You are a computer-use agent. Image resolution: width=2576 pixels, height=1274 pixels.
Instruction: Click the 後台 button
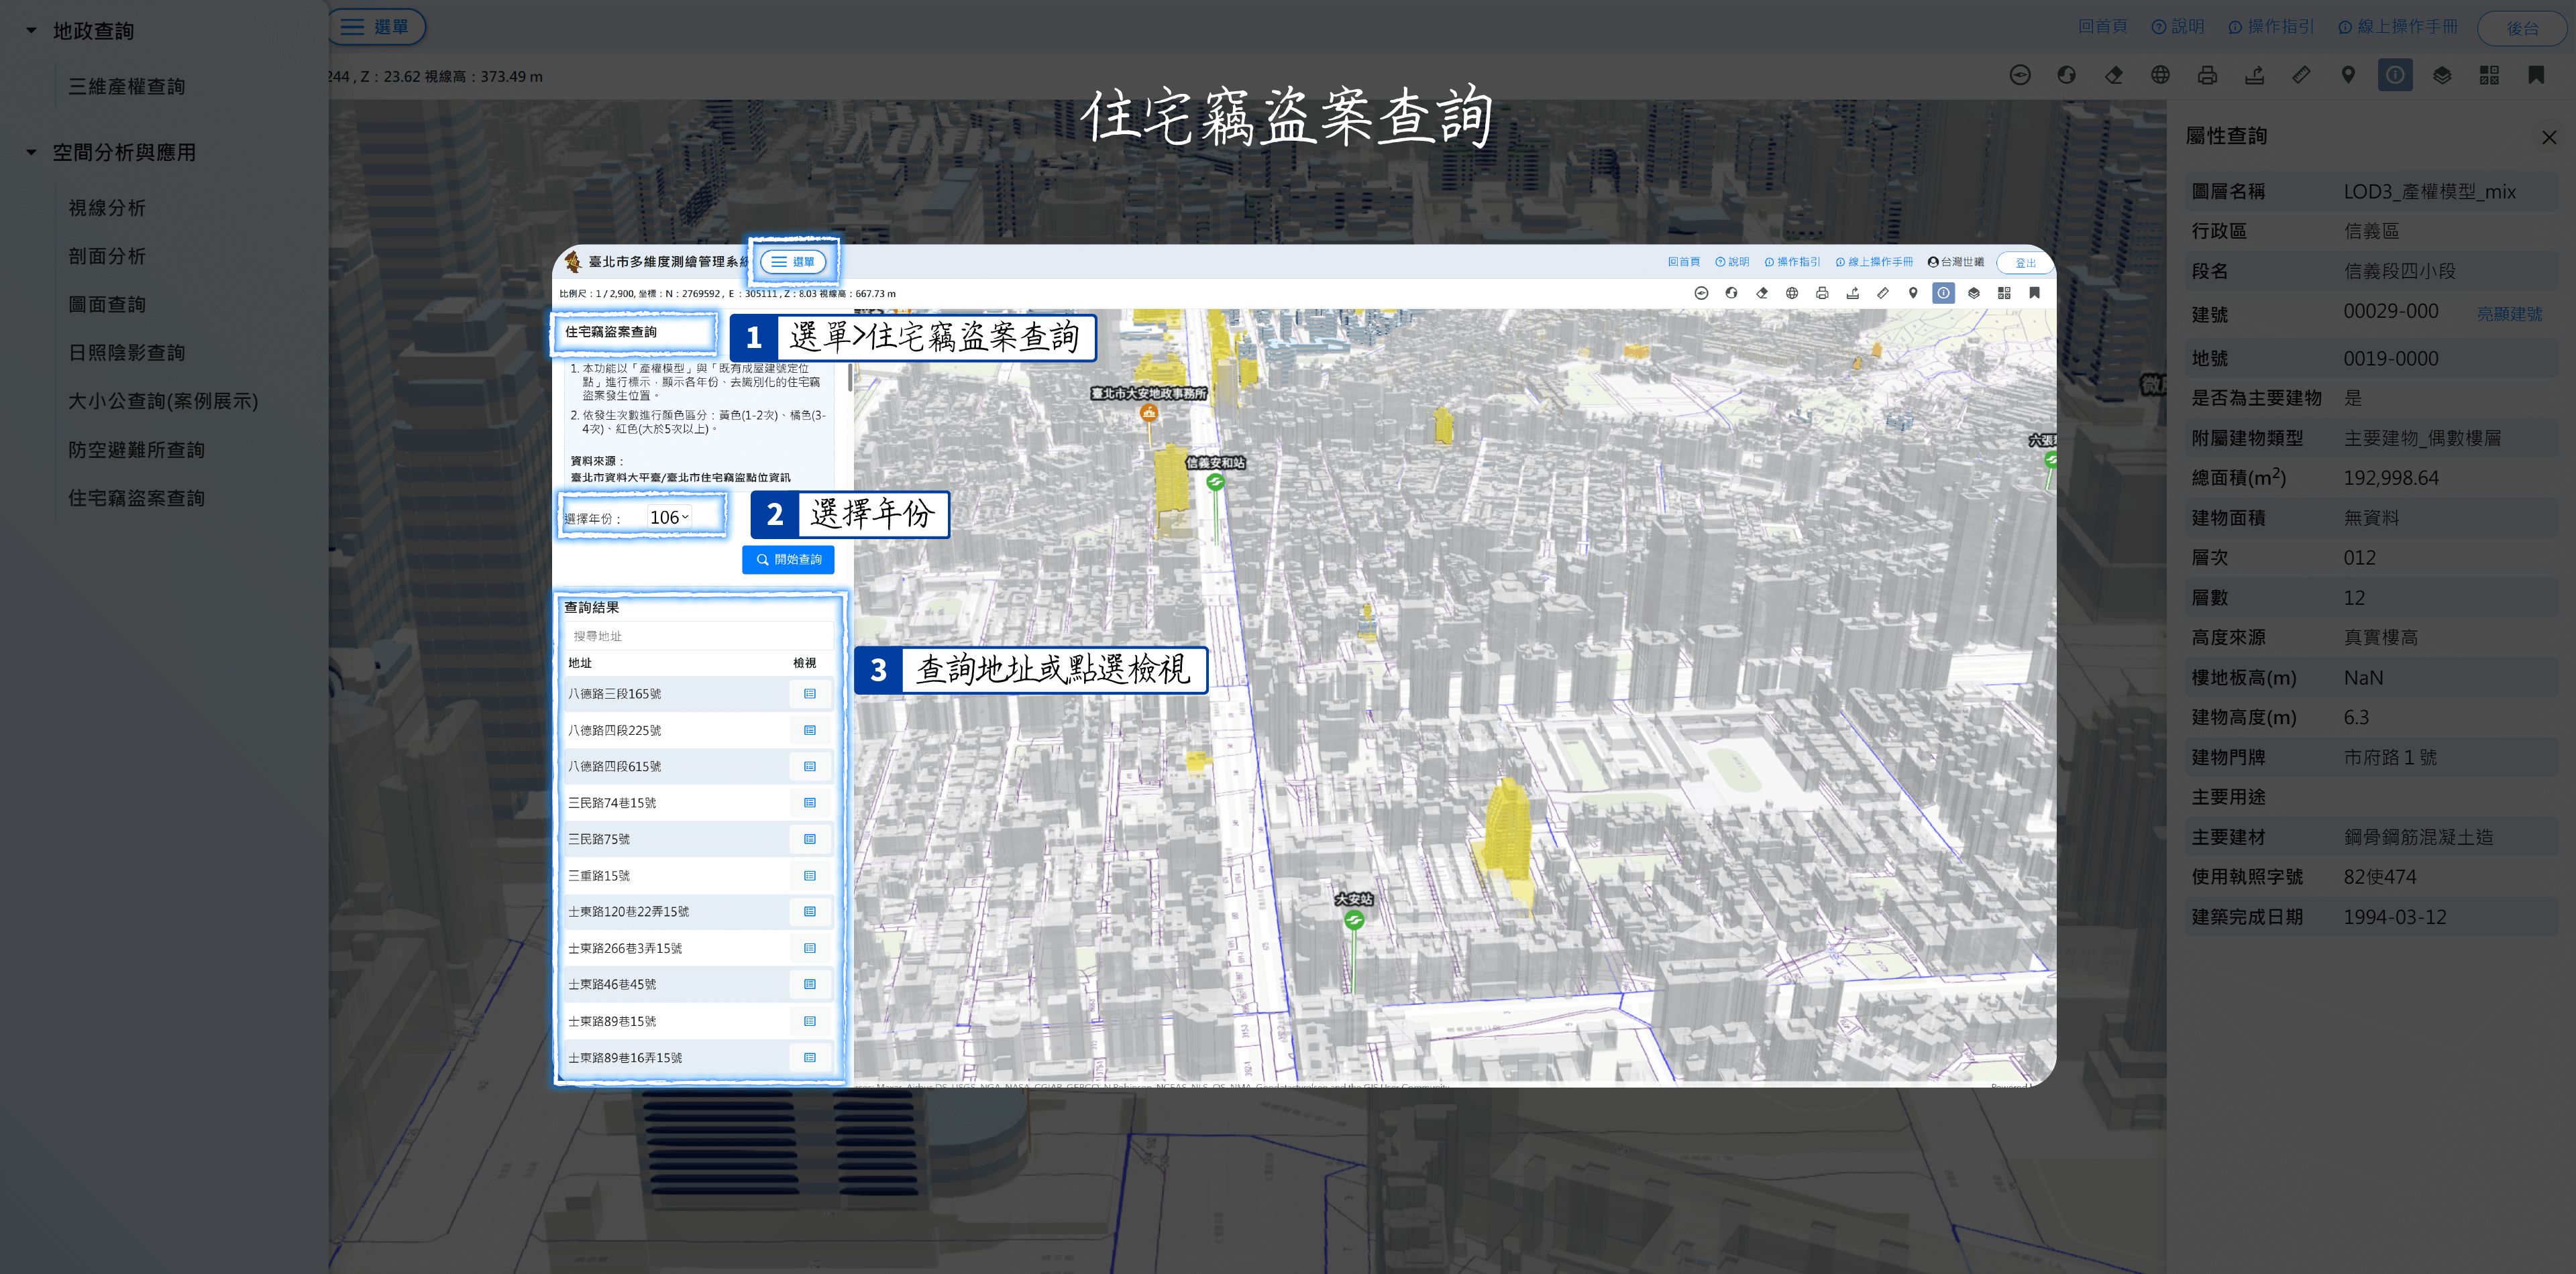(x=2521, y=28)
